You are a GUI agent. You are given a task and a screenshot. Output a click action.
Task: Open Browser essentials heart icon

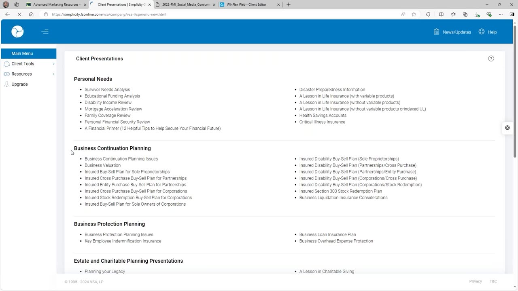click(489, 14)
